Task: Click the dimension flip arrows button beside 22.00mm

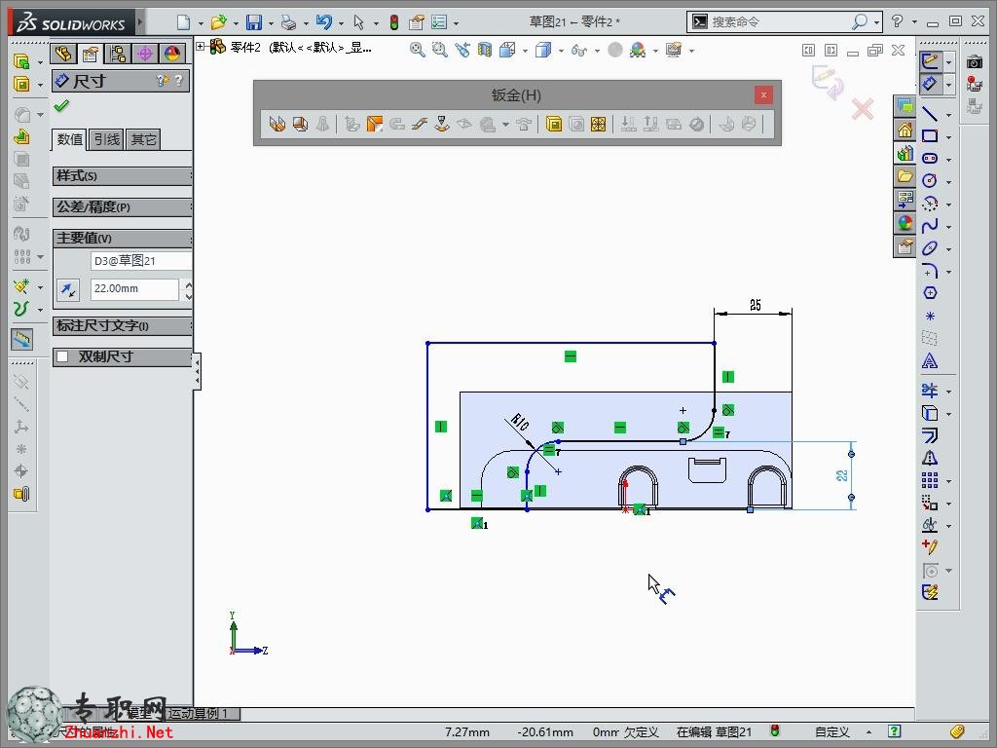Action: pos(68,290)
